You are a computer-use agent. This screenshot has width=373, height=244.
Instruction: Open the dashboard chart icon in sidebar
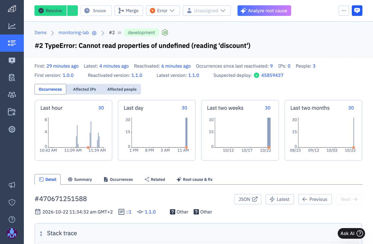(x=12, y=26)
